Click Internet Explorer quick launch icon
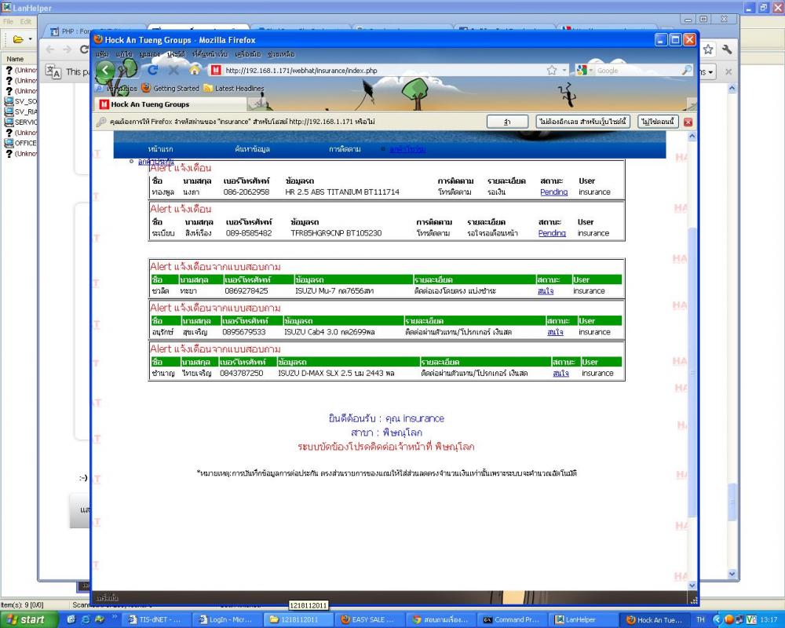This screenshot has width=785, height=628. [85, 619]
